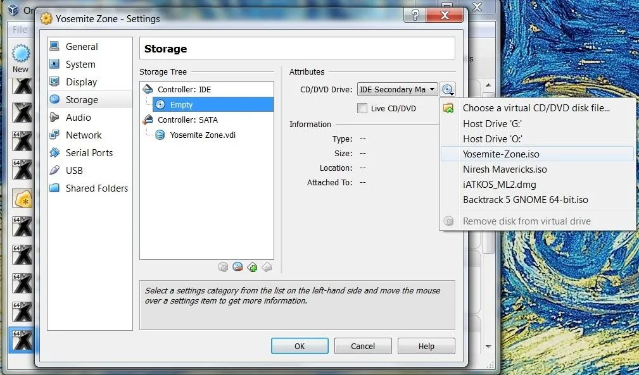
Task: Click the Help button
Action: pyautogui.click(x=426, y=346)
